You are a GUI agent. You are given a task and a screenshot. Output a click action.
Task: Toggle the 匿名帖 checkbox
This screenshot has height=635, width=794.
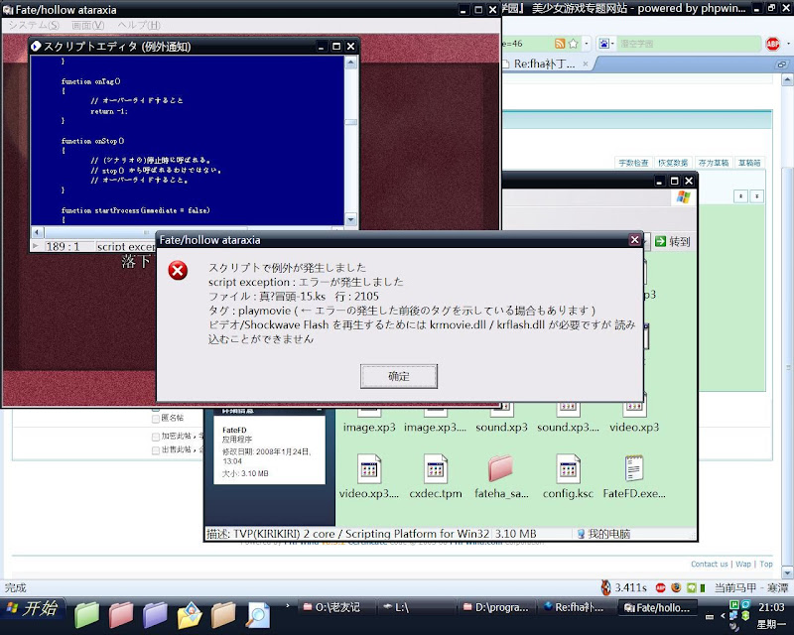coord(156,419)
